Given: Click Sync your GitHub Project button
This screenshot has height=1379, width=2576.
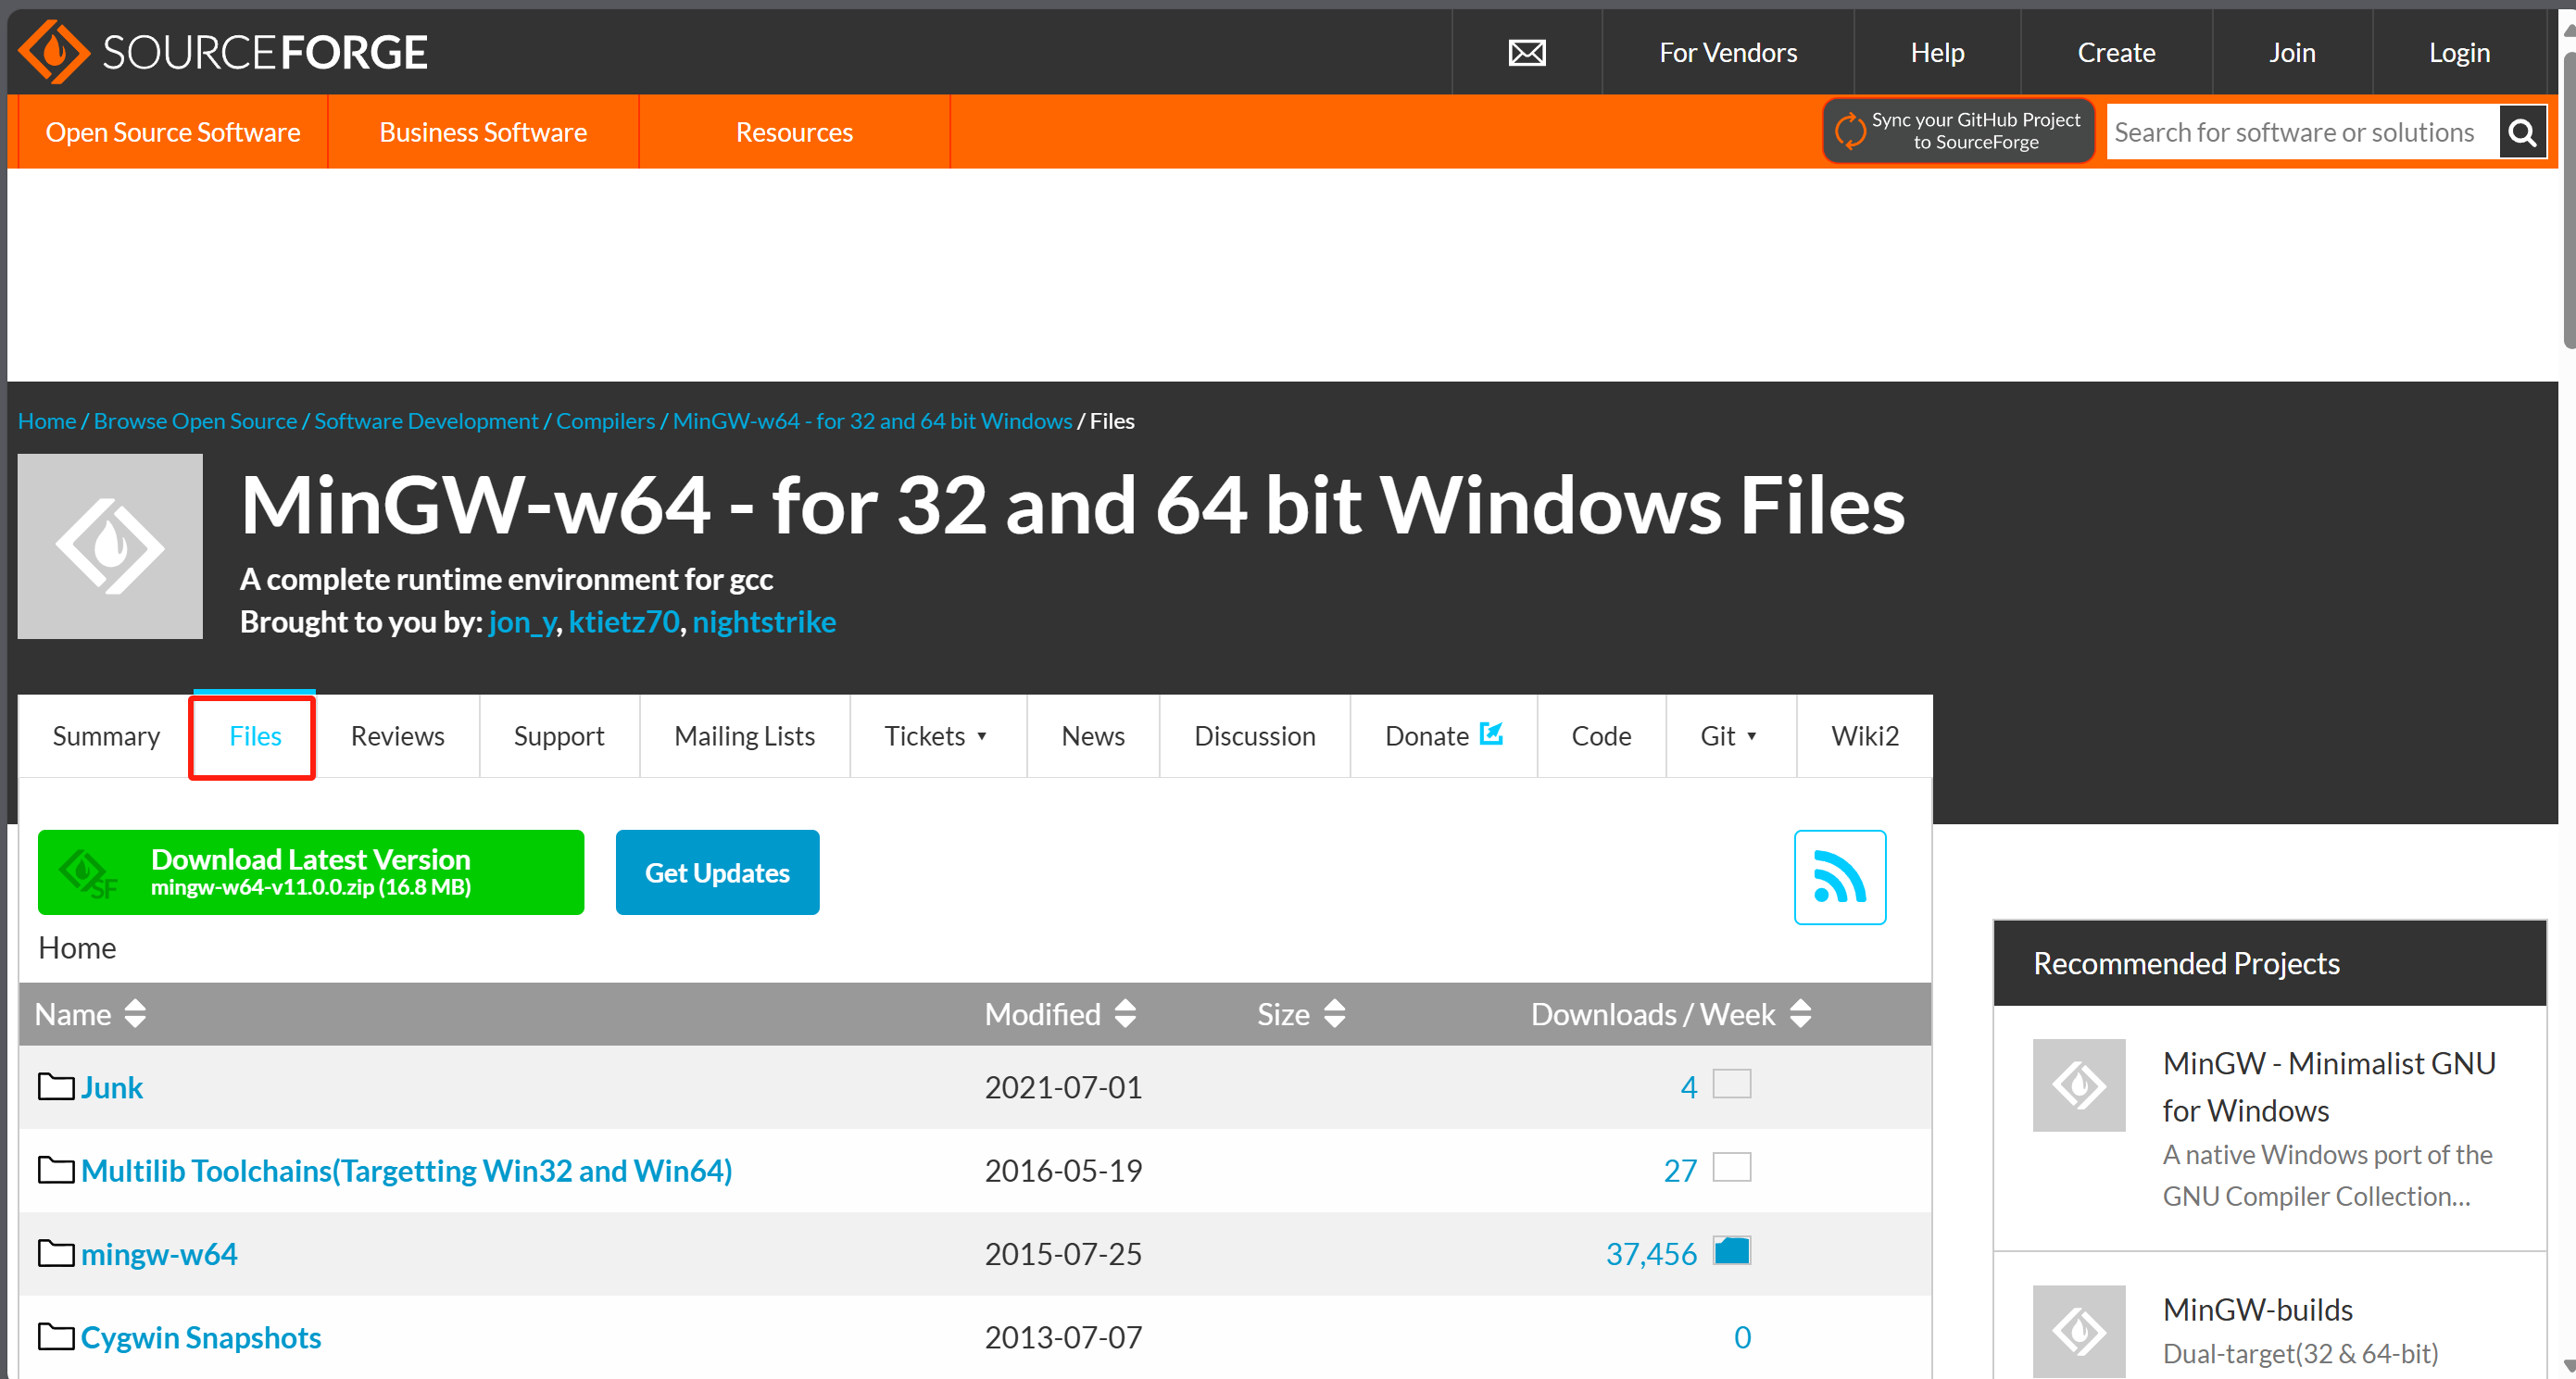Looking at the screenshot, I should pos(1958,131).
